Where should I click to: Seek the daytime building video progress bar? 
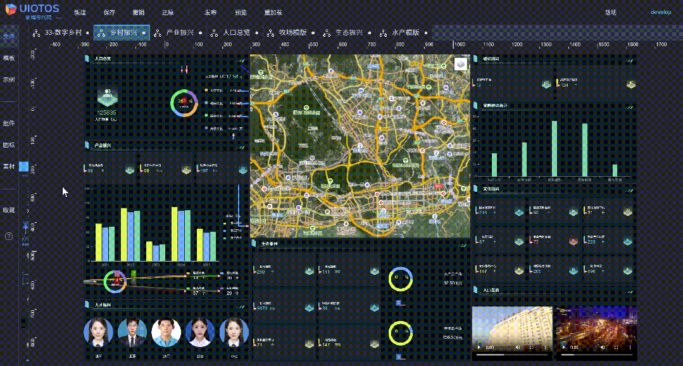[512, 355]
